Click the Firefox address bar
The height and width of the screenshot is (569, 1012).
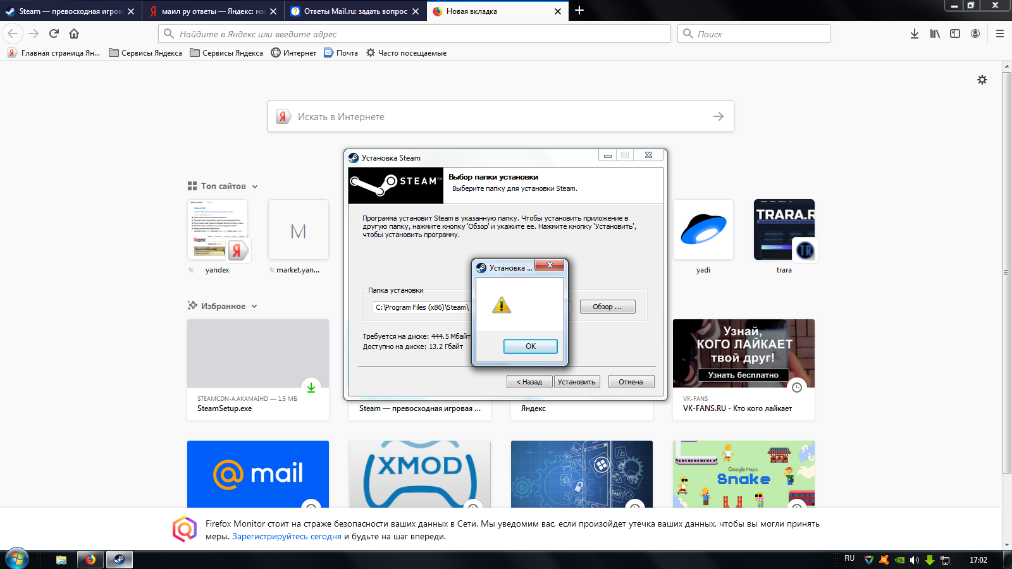[414, 34]
